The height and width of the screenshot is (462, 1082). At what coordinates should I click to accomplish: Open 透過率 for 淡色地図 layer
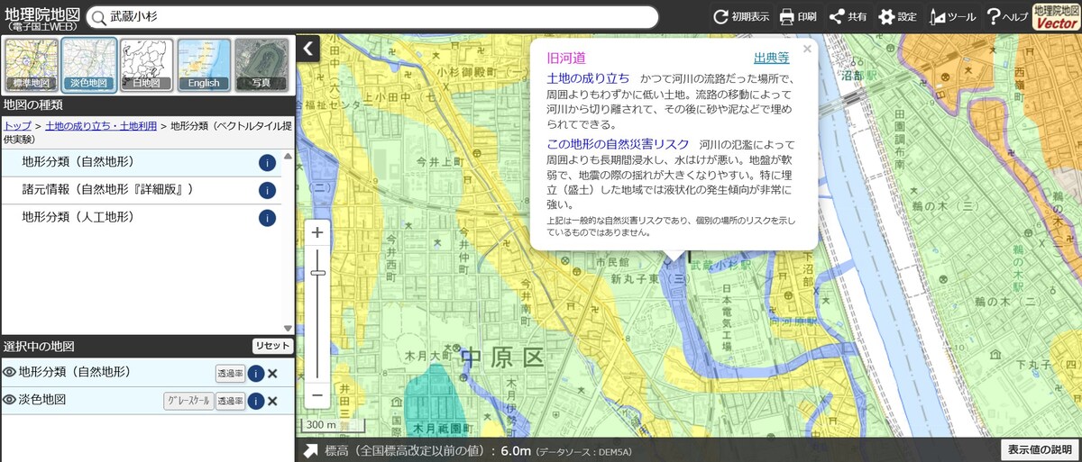pyautogui.click(x=230, y=401)
